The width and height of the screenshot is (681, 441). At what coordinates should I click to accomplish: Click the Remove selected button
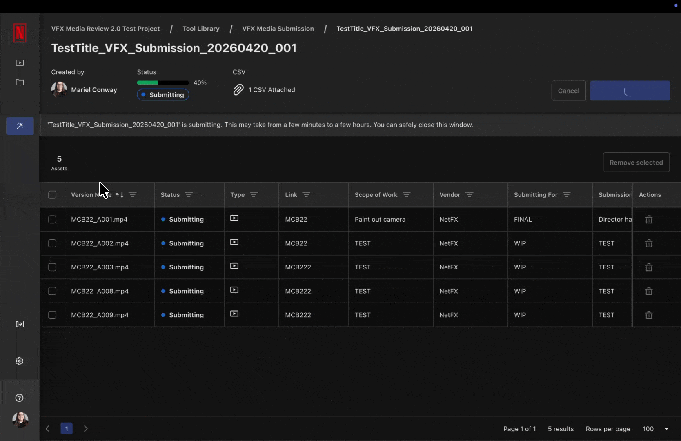(x=636, y=163)
